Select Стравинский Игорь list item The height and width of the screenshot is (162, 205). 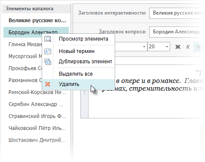point(37,116)
